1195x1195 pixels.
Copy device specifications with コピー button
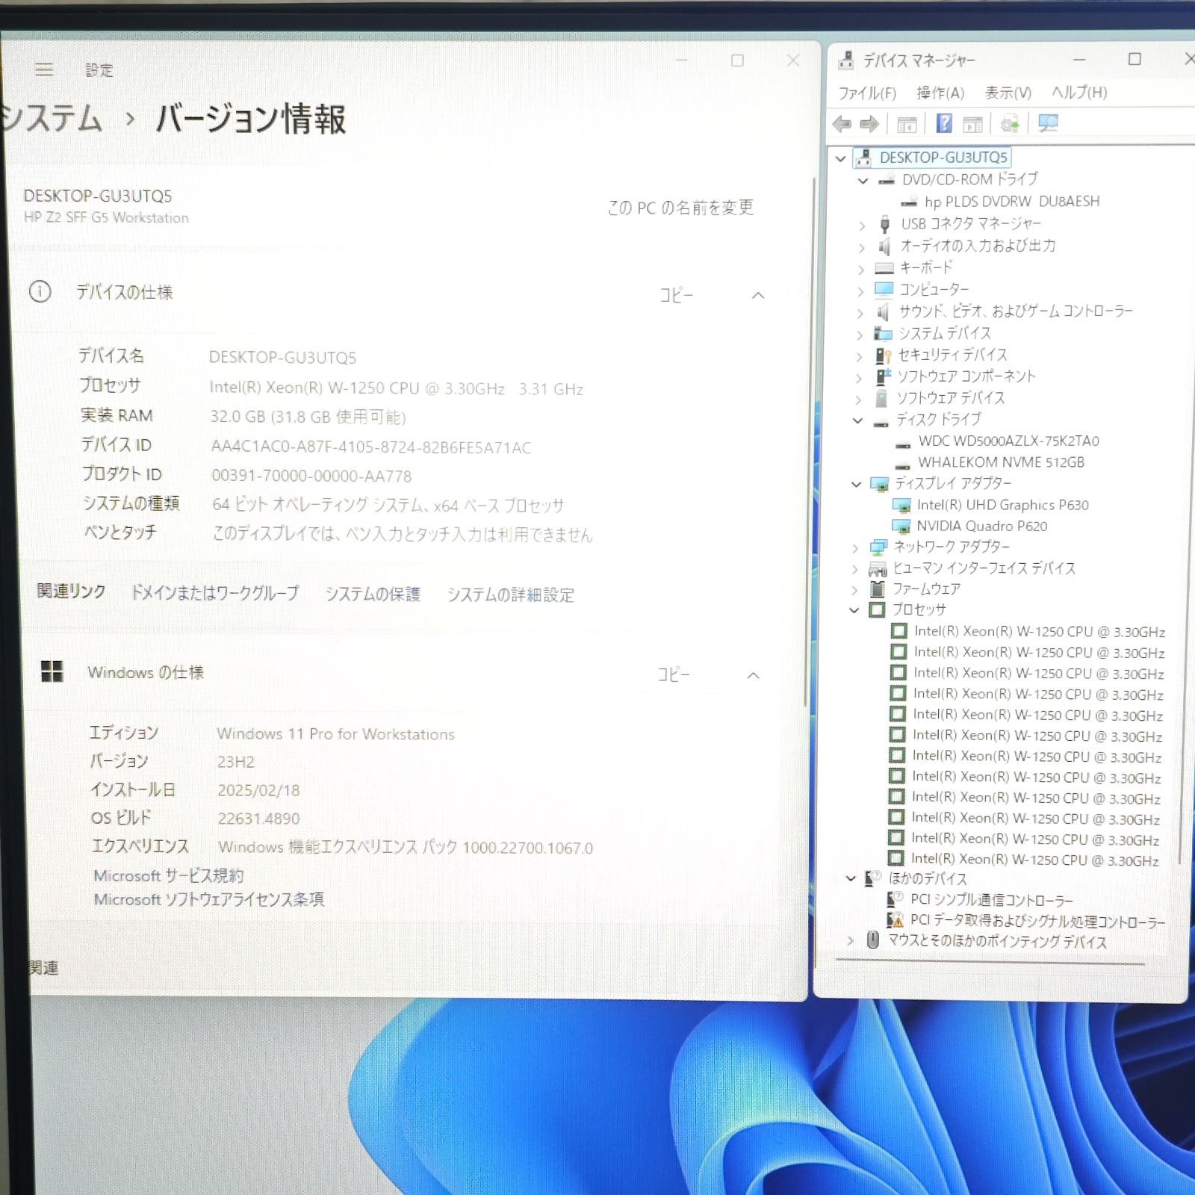point(676,296)
